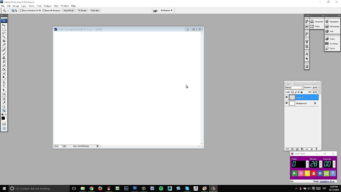Select the Eraser tool

(4, 66)
